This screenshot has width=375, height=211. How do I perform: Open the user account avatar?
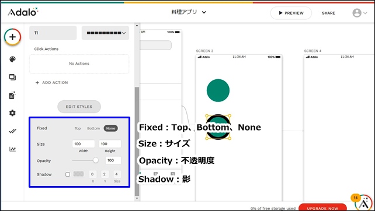point(357,13)
